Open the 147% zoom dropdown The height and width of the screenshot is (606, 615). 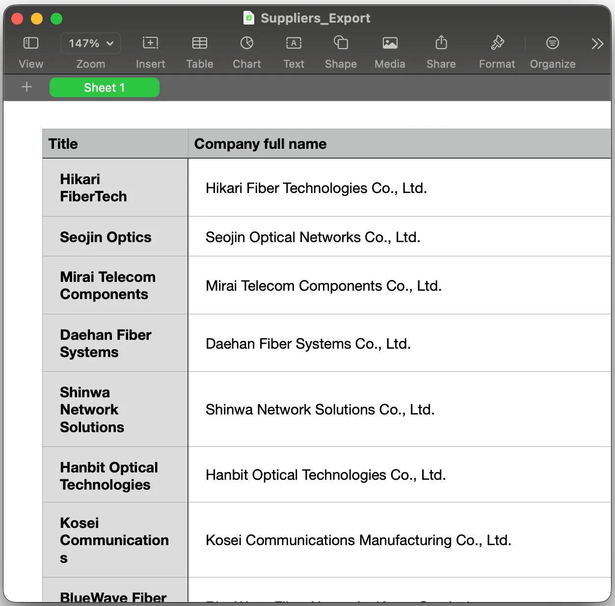pyautogui.click(x=91, y=43)
